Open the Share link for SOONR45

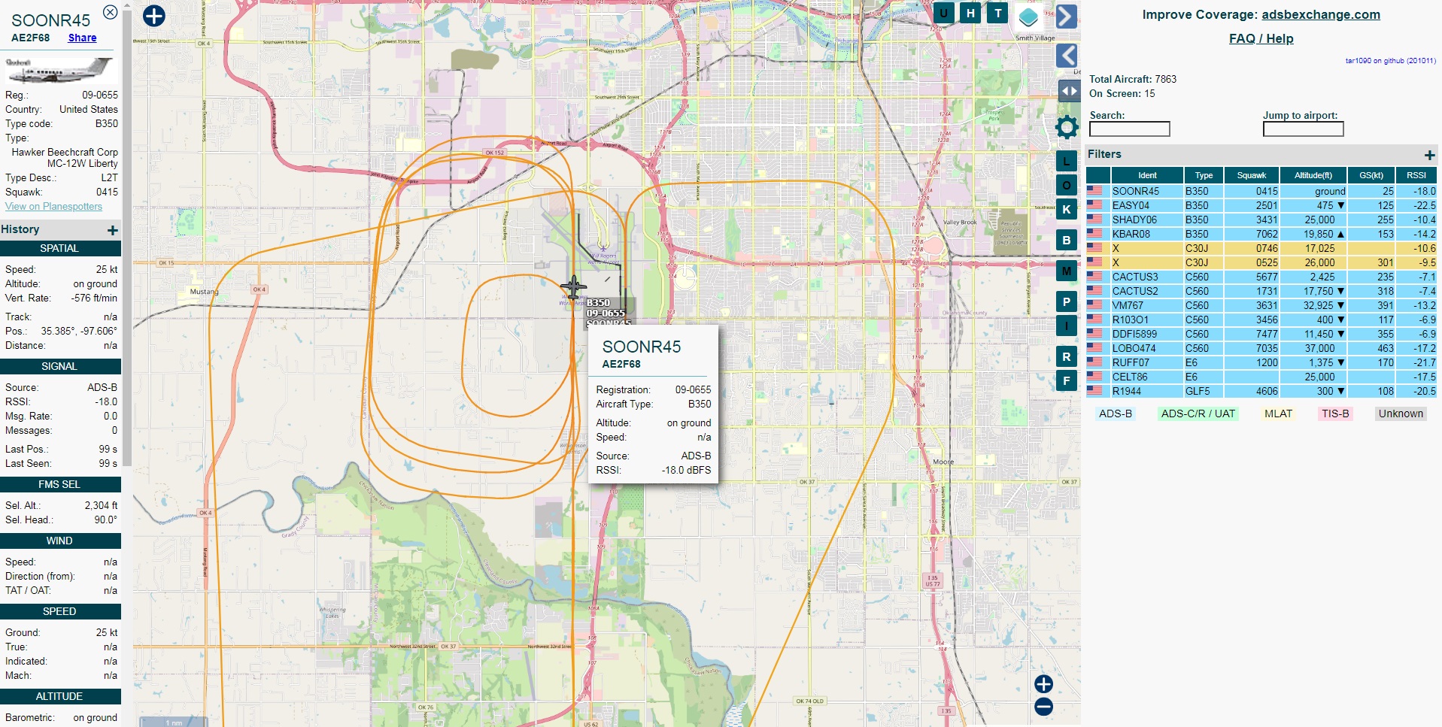[82, 38]
